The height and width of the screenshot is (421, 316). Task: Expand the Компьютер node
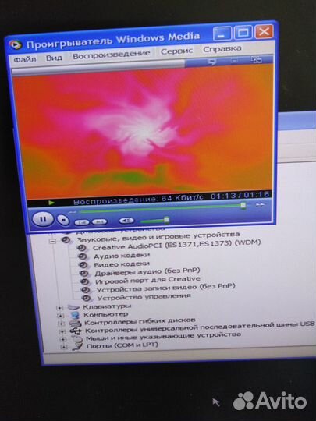pos(60,316)
